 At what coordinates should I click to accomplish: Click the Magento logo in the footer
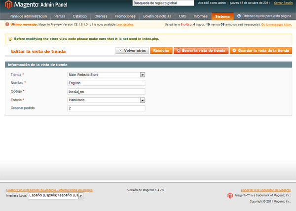point(230,196)
